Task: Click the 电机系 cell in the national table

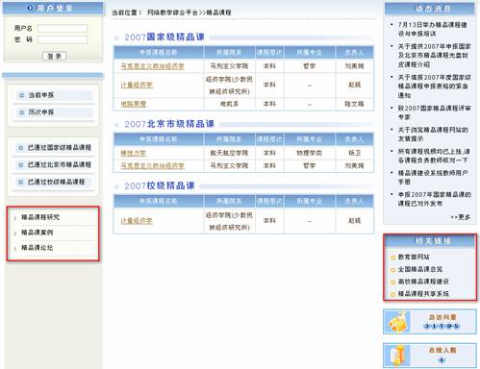Action: tap(229, 104)
